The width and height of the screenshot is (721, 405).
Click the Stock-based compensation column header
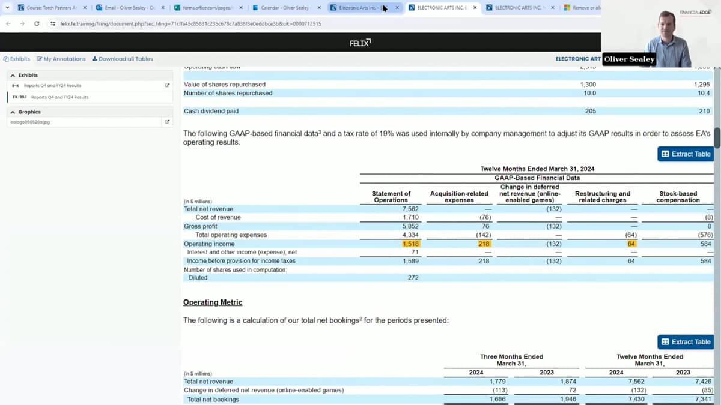click(678, 197)
